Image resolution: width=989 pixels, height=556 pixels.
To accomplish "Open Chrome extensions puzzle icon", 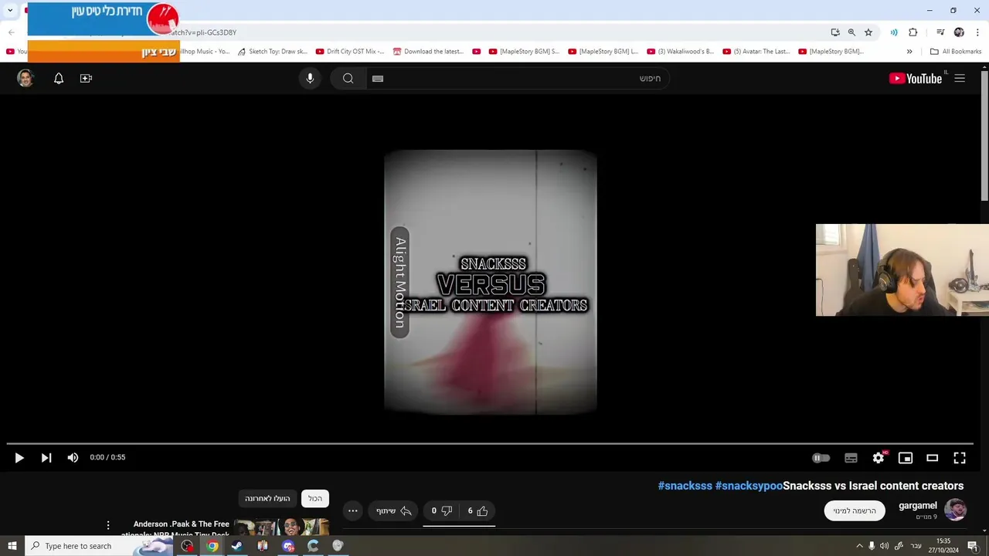I will 913,32.
